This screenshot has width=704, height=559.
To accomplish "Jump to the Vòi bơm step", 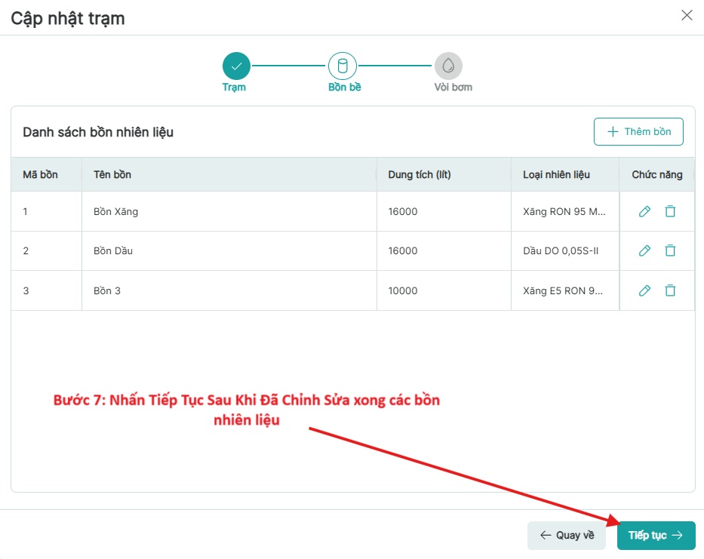I will [448, 66].
